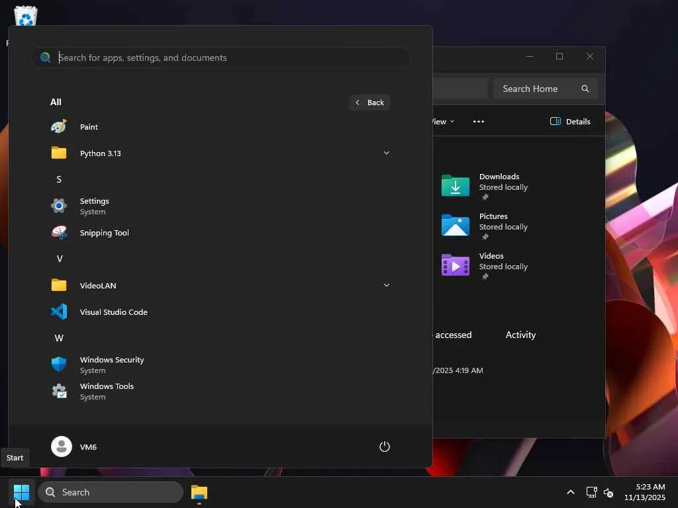Click the VideoLAN folder icon
Image resolution: width=678 pixels, height=508 pixels.
pyautogui.click(x=59, y=285)
